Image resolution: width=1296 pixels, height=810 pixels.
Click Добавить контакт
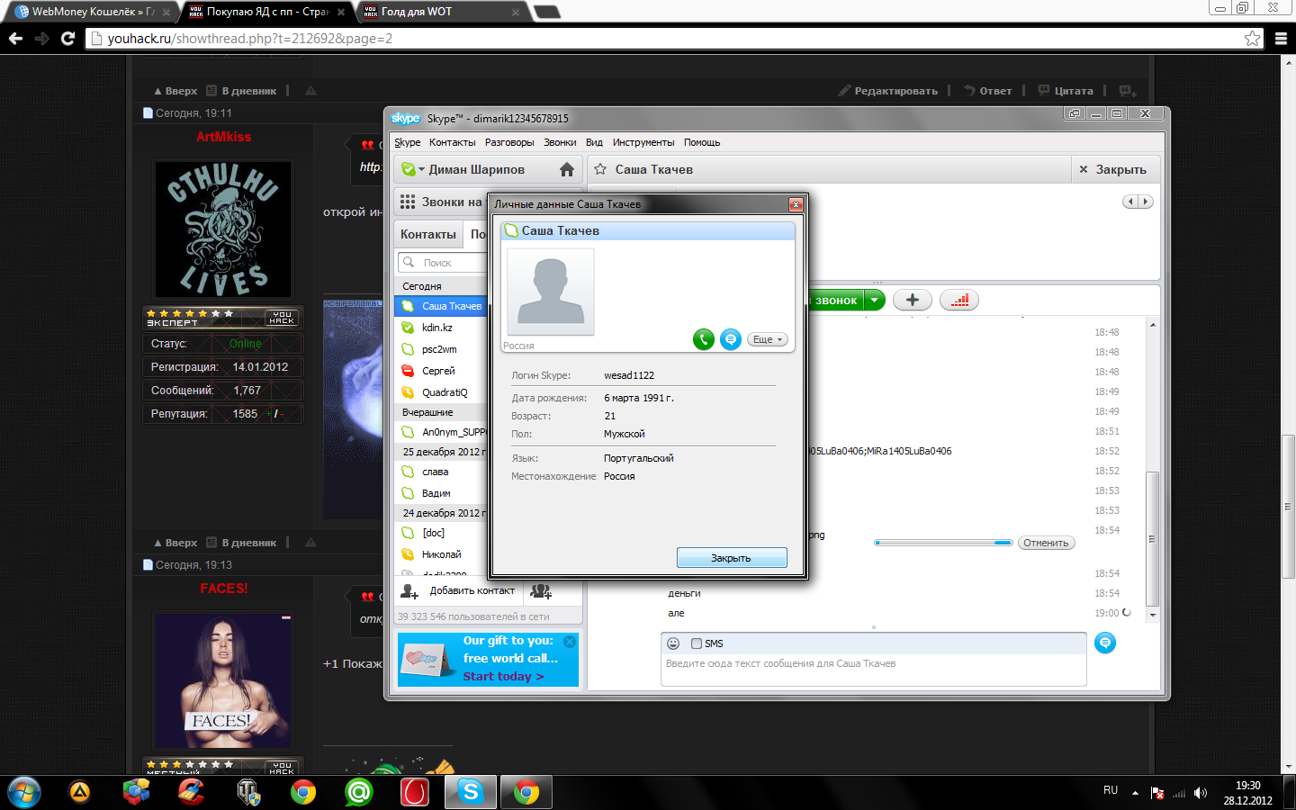[x=472, y=590]
